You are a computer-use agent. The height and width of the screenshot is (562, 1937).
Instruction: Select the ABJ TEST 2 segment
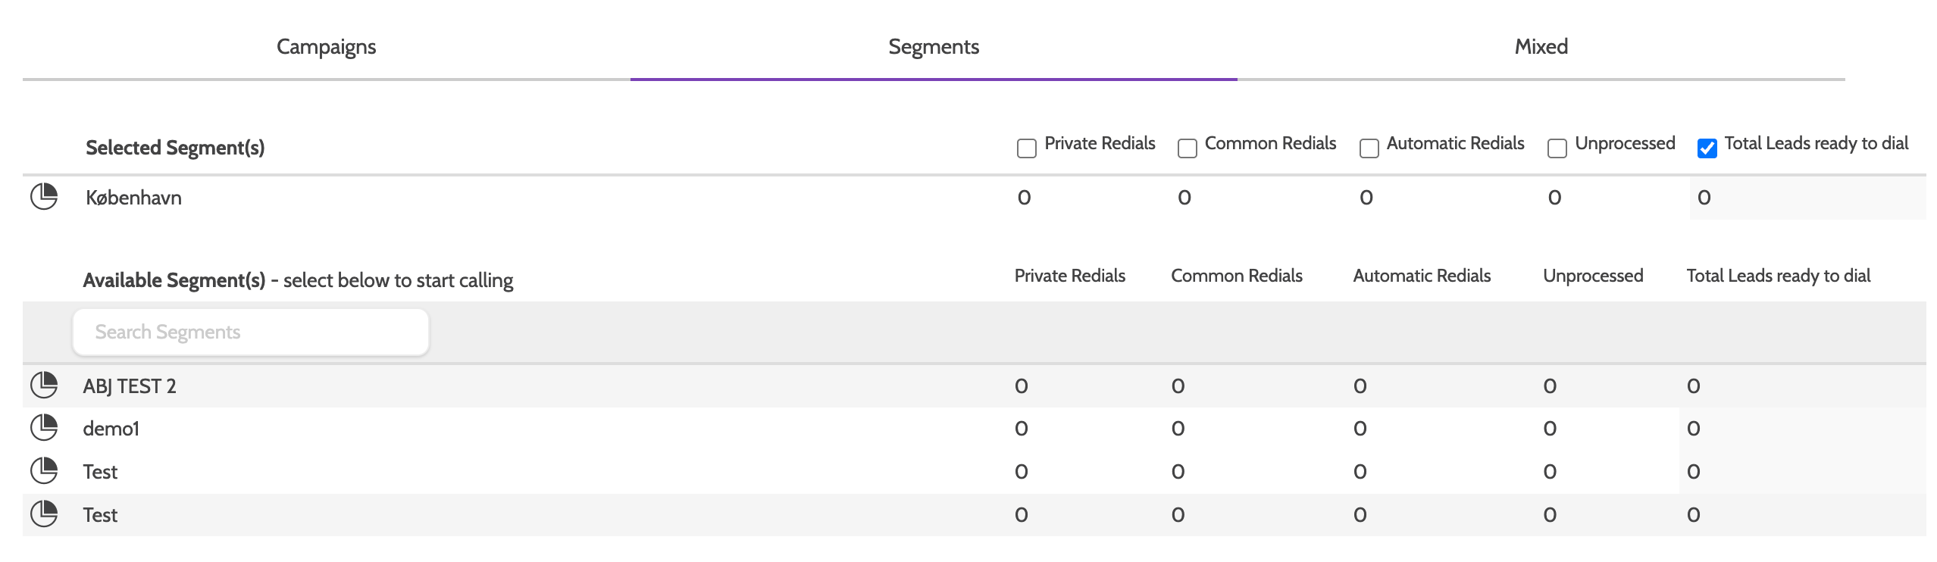[x=130, y=386]
